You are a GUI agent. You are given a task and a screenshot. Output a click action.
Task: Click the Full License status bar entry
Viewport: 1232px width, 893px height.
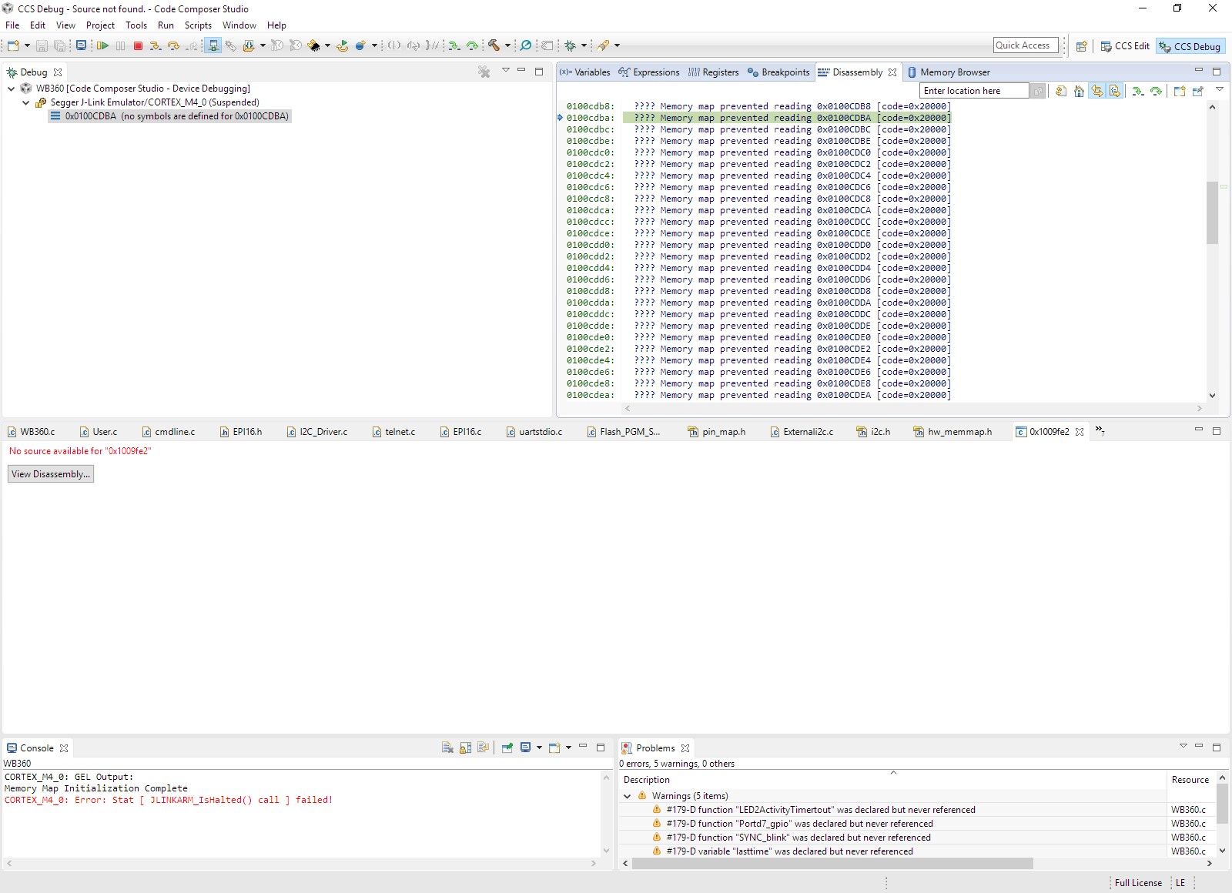click(x=1138, y=883)
